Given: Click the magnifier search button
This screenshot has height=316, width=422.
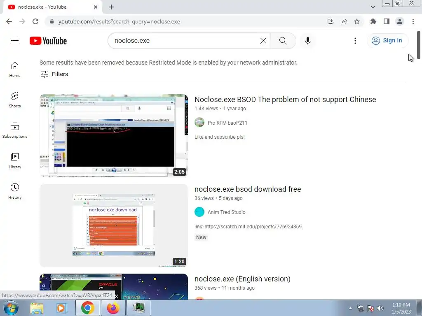Looking at the screenshot, I should coord(283,41).
